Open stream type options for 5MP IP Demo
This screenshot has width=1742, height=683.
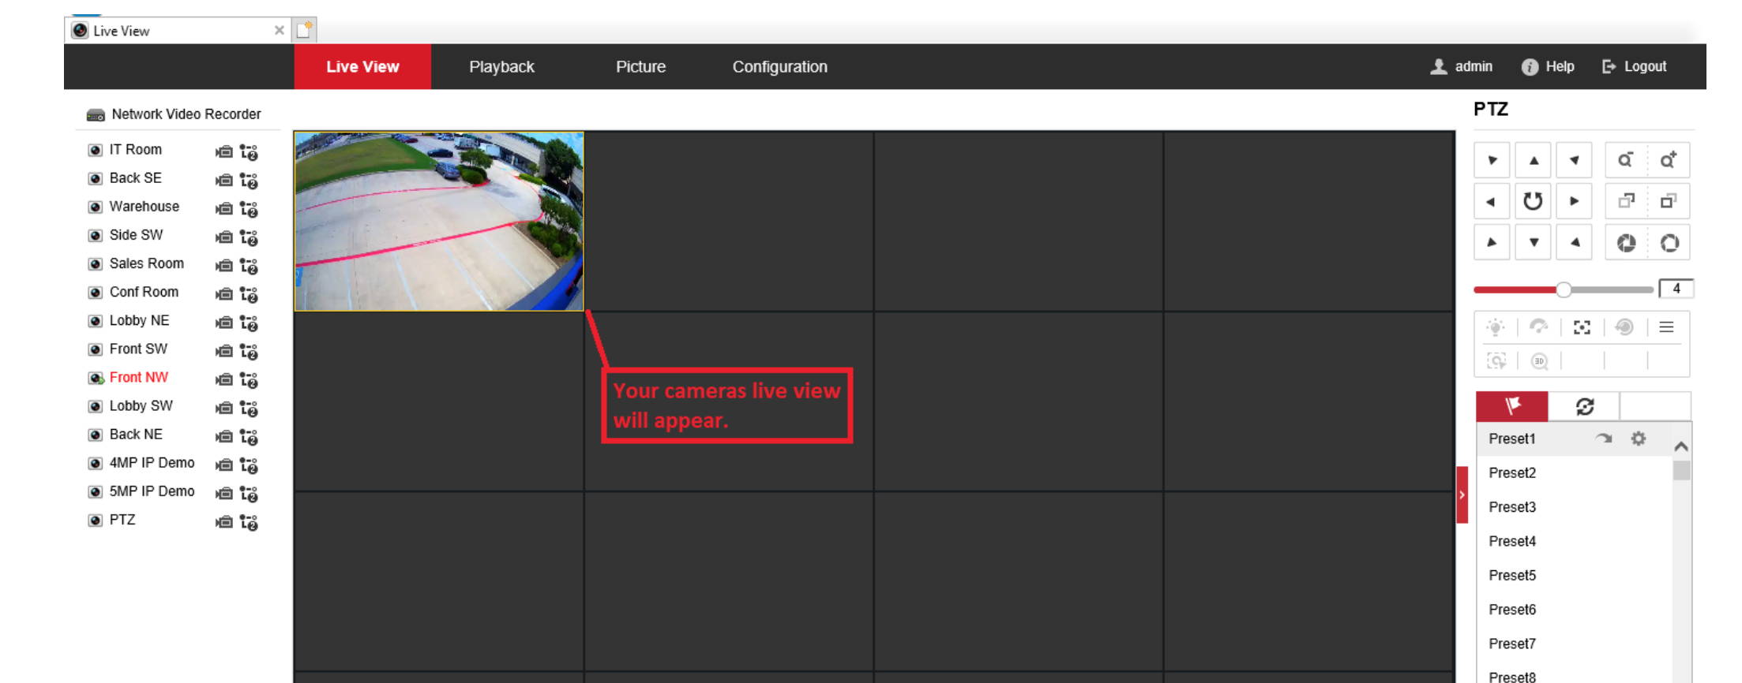click(x=249, y=493)
